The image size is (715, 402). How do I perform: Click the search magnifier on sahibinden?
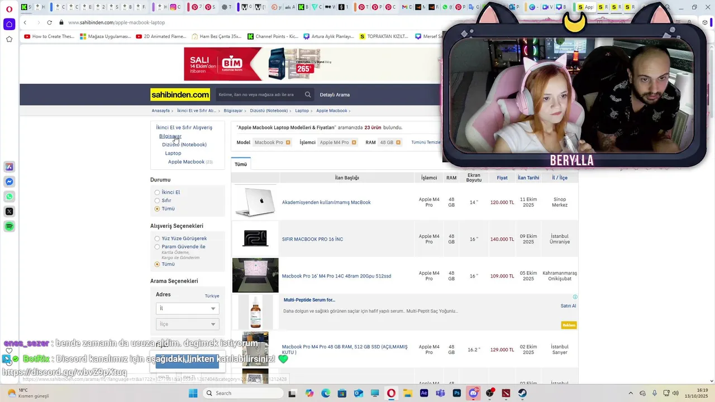(x=308, y=94)
